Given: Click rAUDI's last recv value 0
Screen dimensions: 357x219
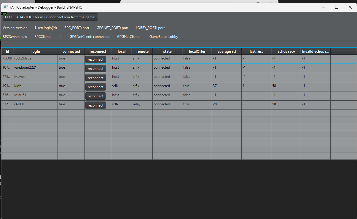Looking at the screenshot, I should [256, 105].
